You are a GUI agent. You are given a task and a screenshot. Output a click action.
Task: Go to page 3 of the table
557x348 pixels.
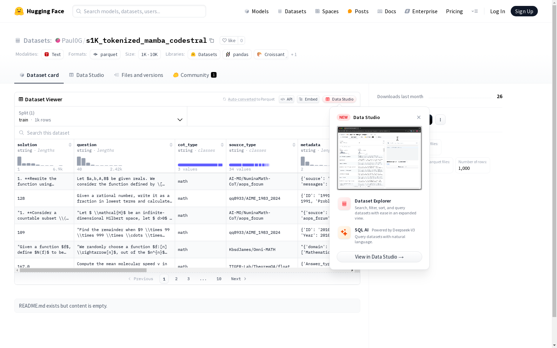pyautogui.click(x=189, y=279)
